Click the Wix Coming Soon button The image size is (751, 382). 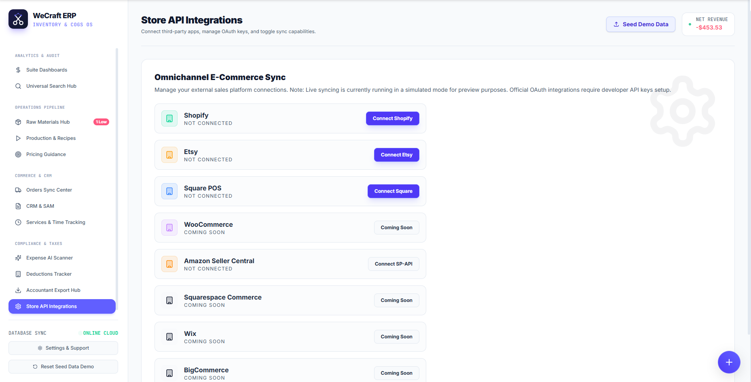(396, 337)
